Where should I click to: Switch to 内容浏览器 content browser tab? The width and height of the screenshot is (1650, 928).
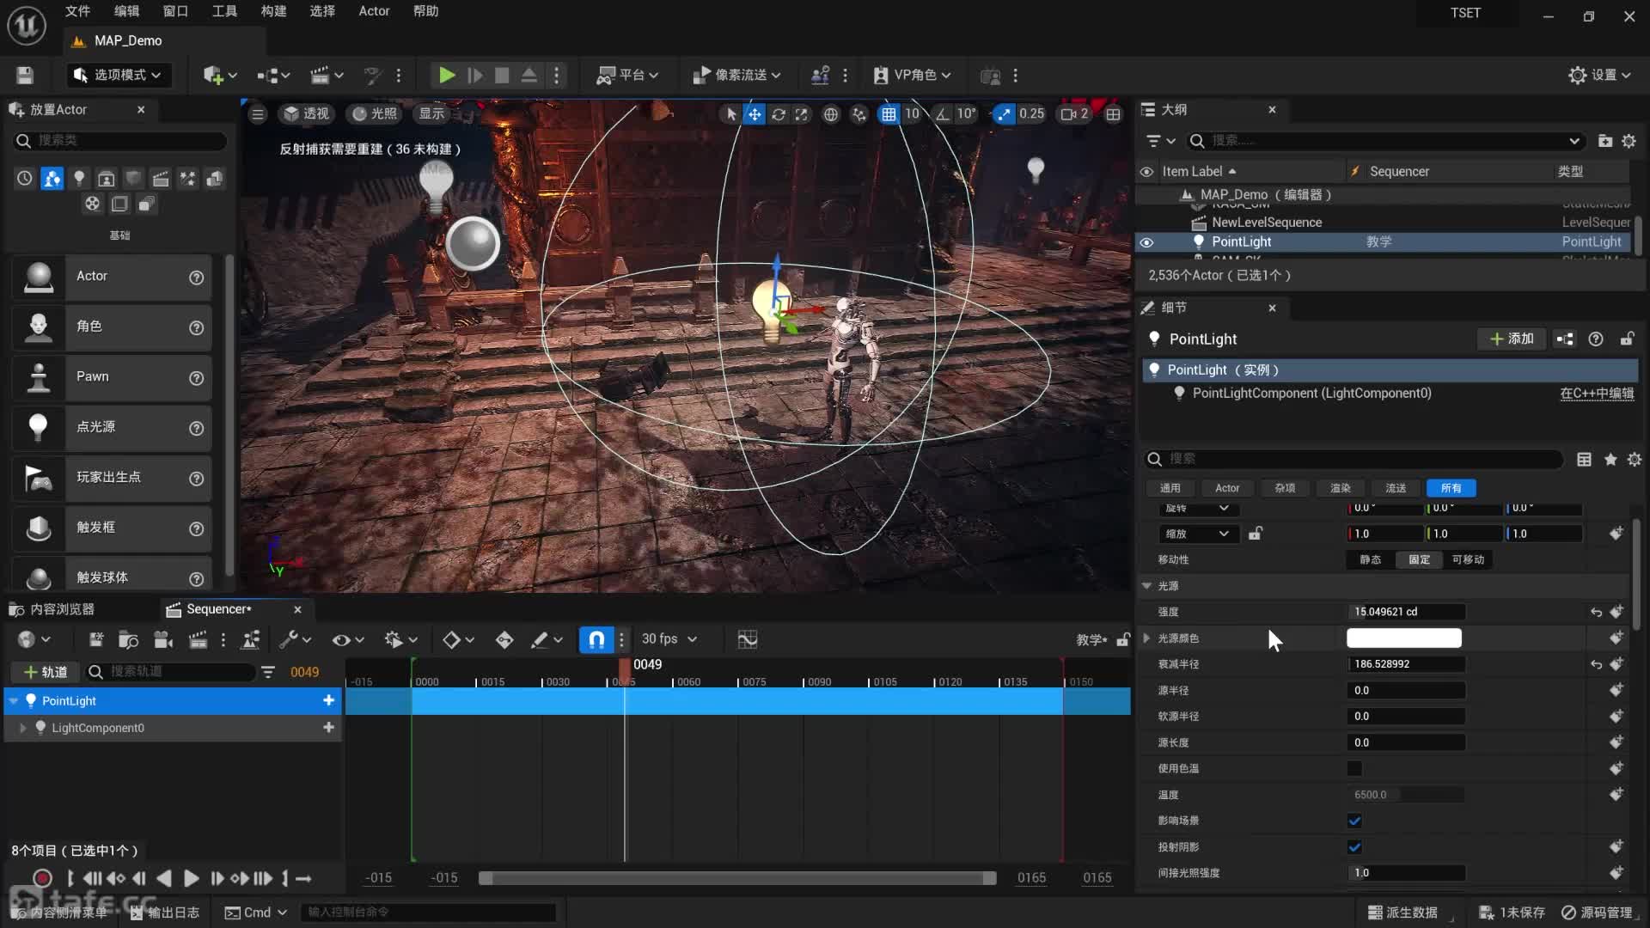point(52,609)
